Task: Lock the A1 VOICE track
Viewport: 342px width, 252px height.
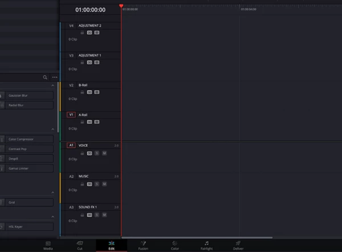Action: tap(82, 154)
